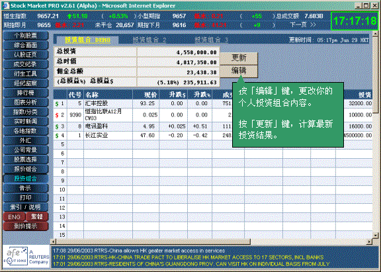Go to the 实时新闻 page
Image resolution: width=381 pixels, height=272 pixels.
pyautogui.click(x=26, y=121)
